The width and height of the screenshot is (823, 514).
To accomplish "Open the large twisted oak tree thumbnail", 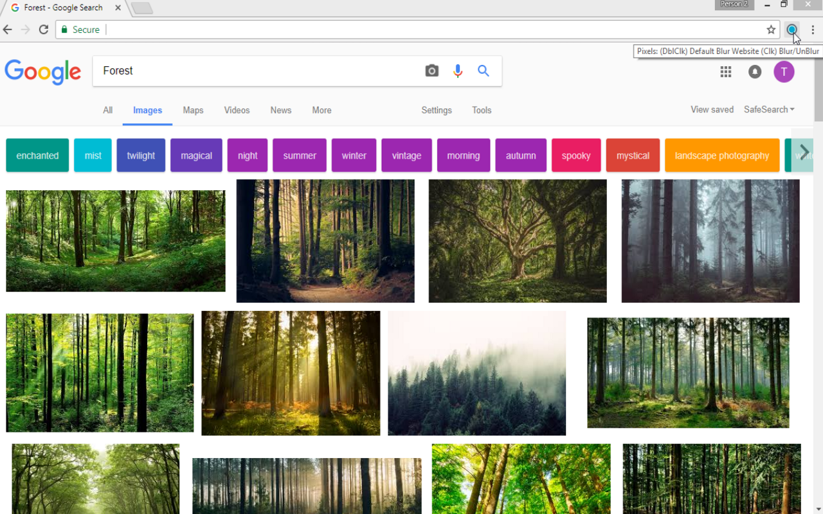I will pyautogui.click(x=518, y=241).
